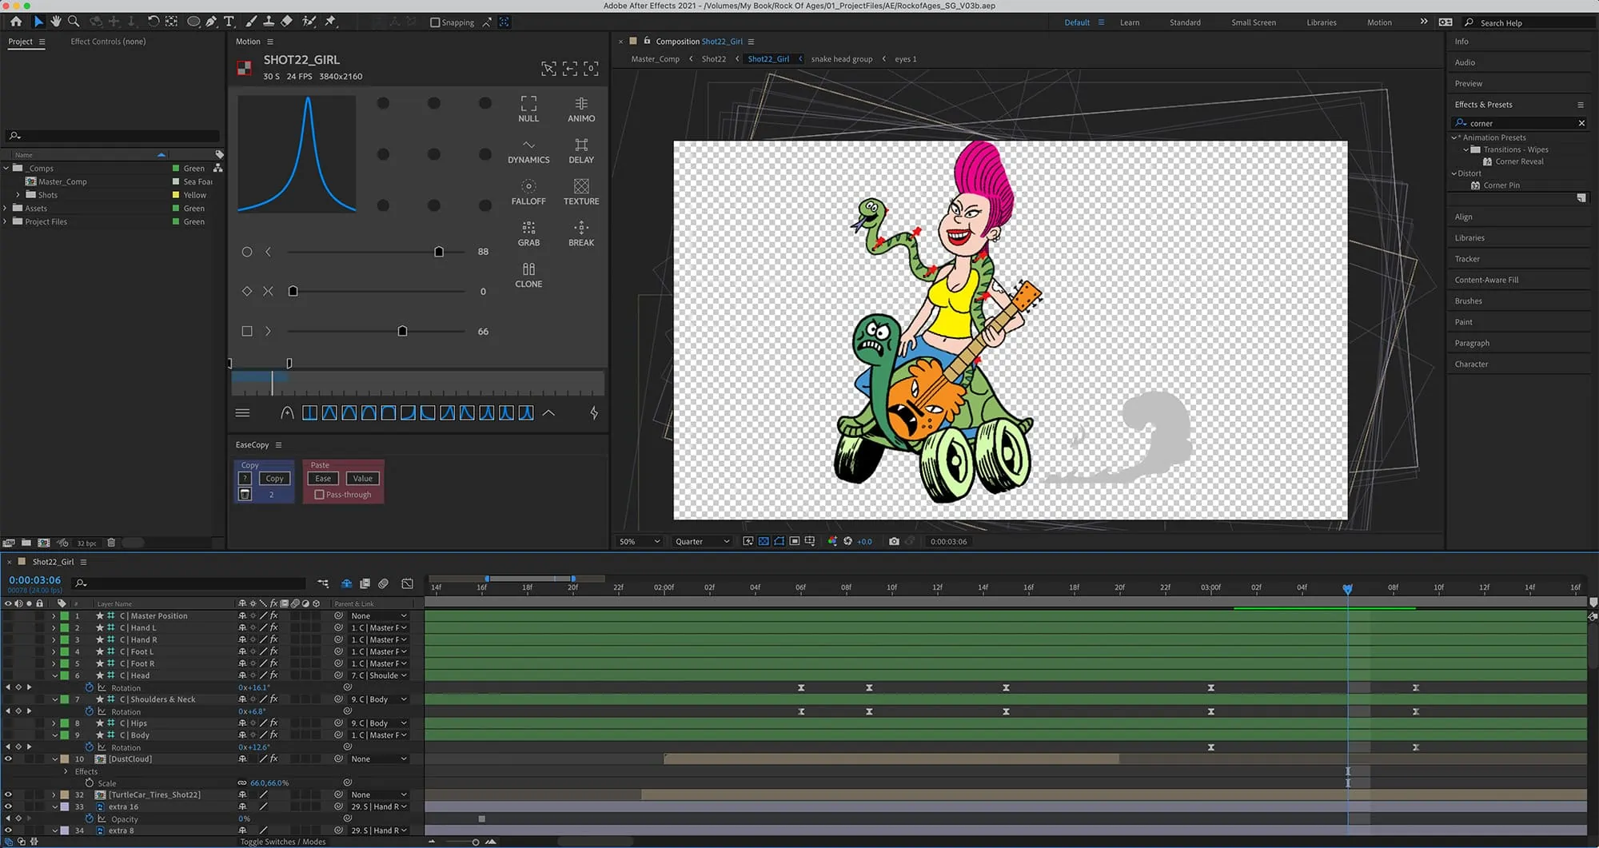Select the Eraser tool

point(286,22)
